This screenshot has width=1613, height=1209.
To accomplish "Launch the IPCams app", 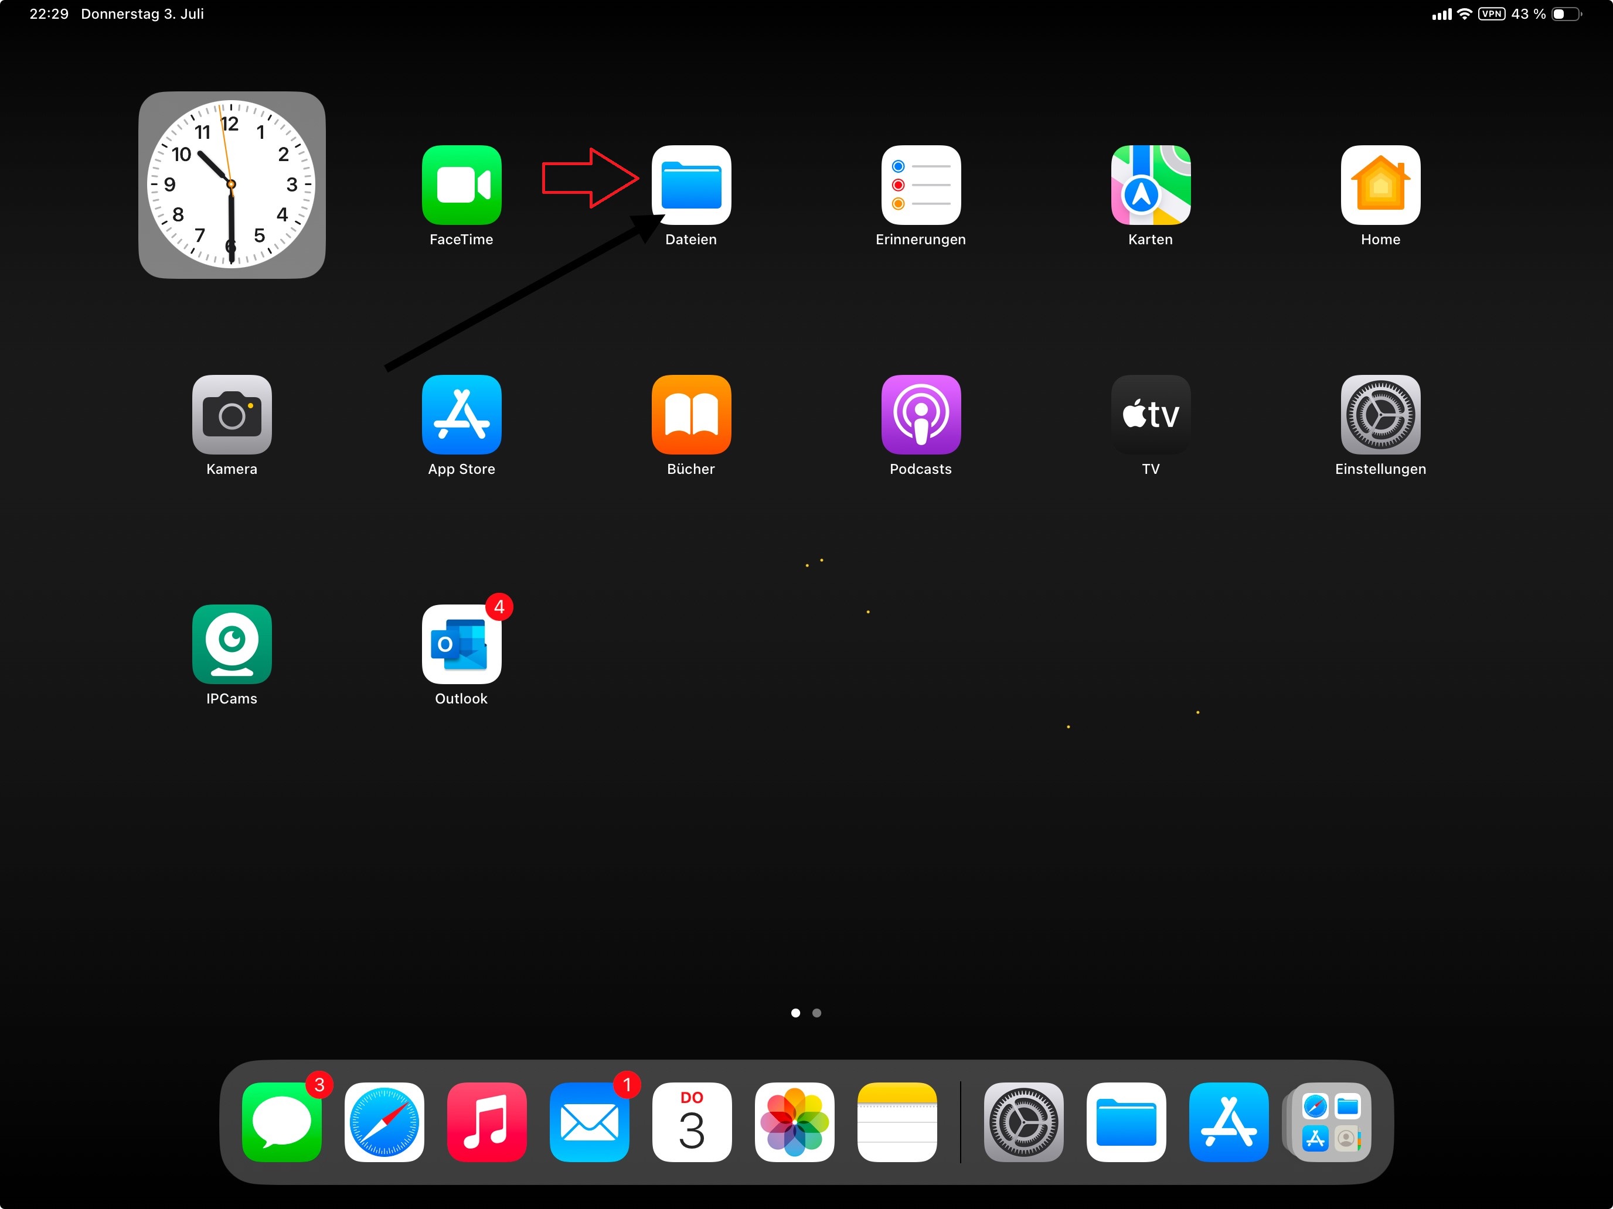I will click(231, 644).
